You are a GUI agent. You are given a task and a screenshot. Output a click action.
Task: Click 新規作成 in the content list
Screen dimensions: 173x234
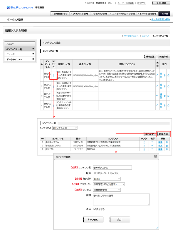coord(164,134)
